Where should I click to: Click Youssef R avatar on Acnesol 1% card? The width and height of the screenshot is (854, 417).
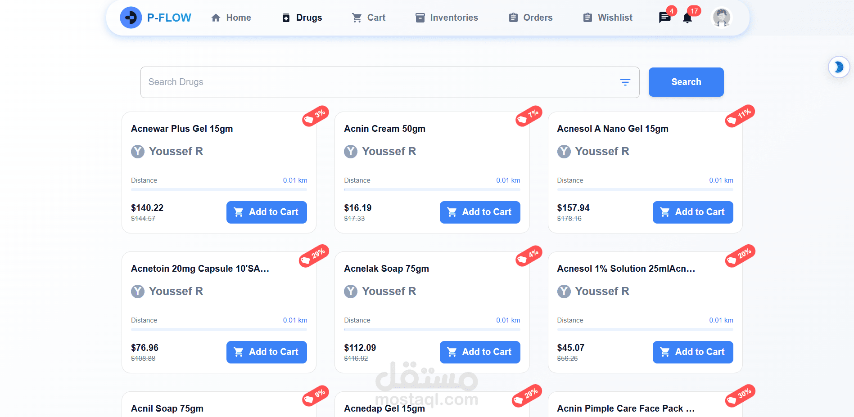point(564,291)
